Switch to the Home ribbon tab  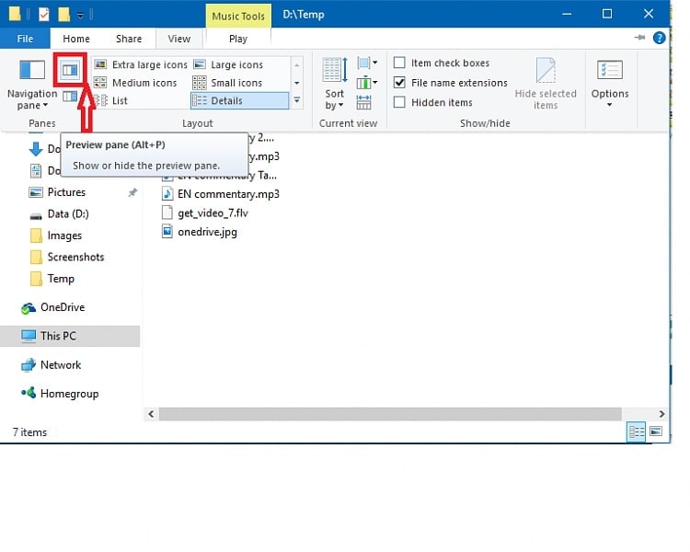(x=76, y=39)
